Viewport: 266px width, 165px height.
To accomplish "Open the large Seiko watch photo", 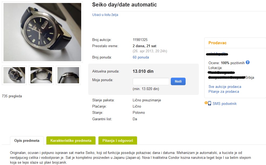I will click(x=42, y=32).
